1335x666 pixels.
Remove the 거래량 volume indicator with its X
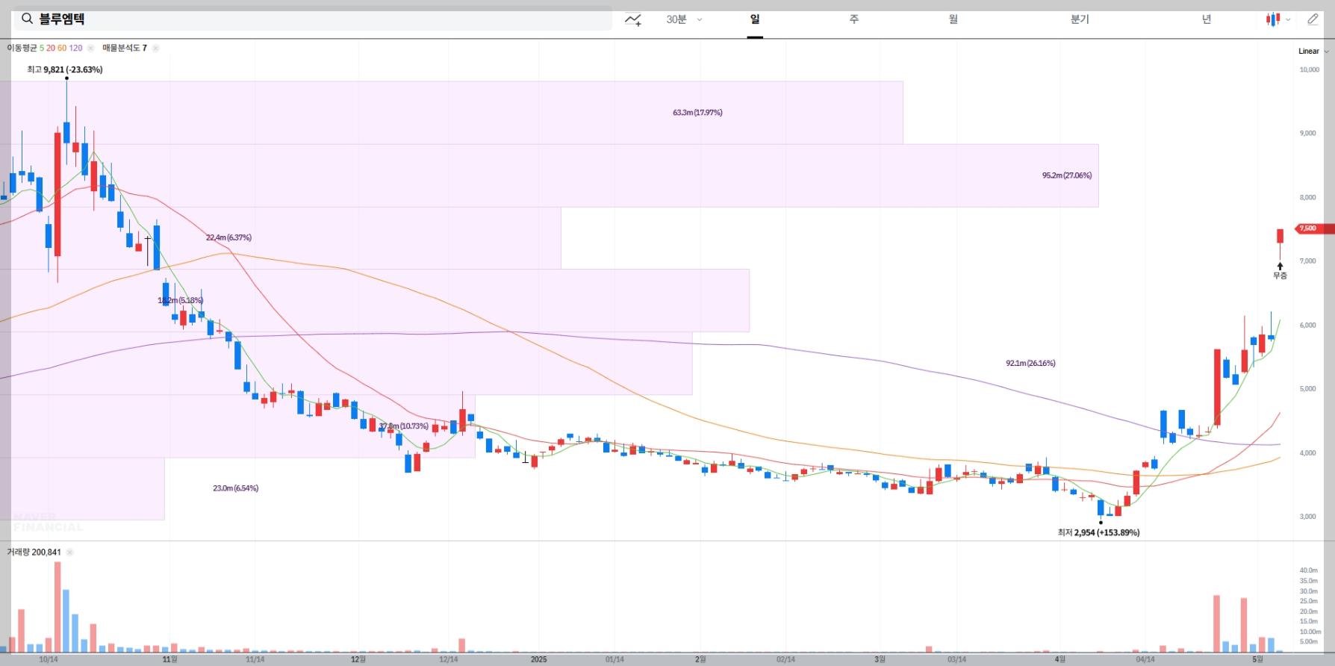point(69,553)
